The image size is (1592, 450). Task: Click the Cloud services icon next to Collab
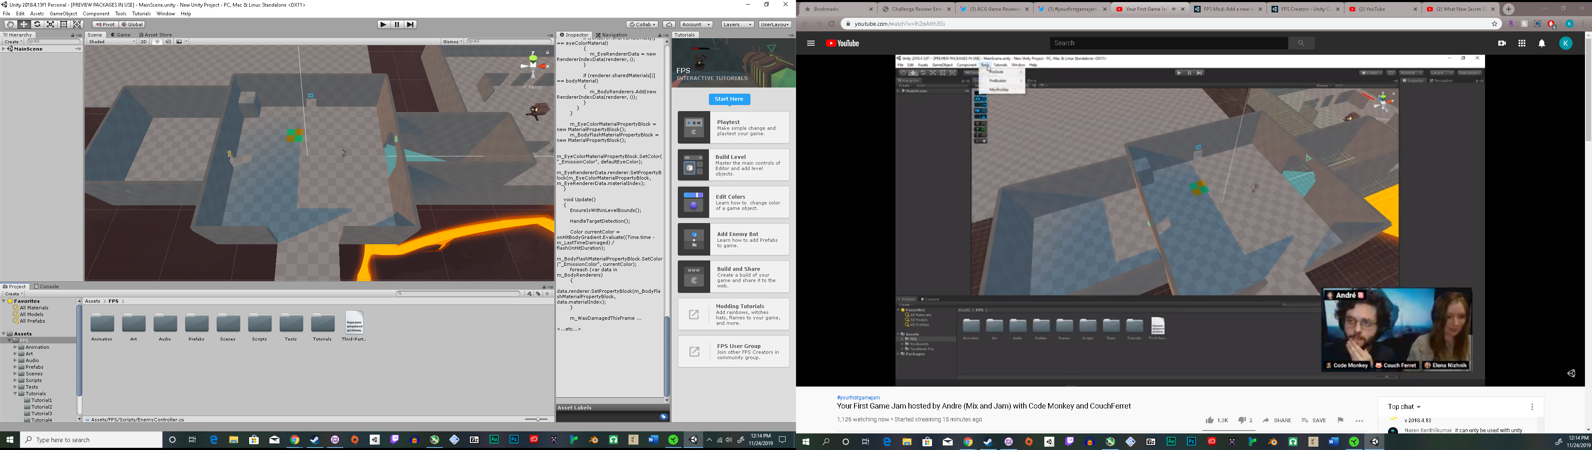[669, 24]
